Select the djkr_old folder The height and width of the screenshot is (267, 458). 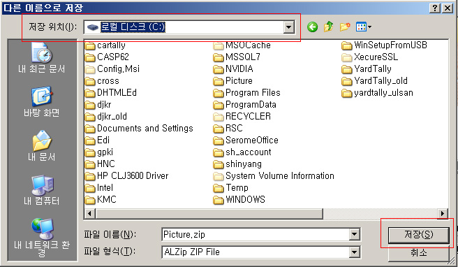click(x=106, y=117)
